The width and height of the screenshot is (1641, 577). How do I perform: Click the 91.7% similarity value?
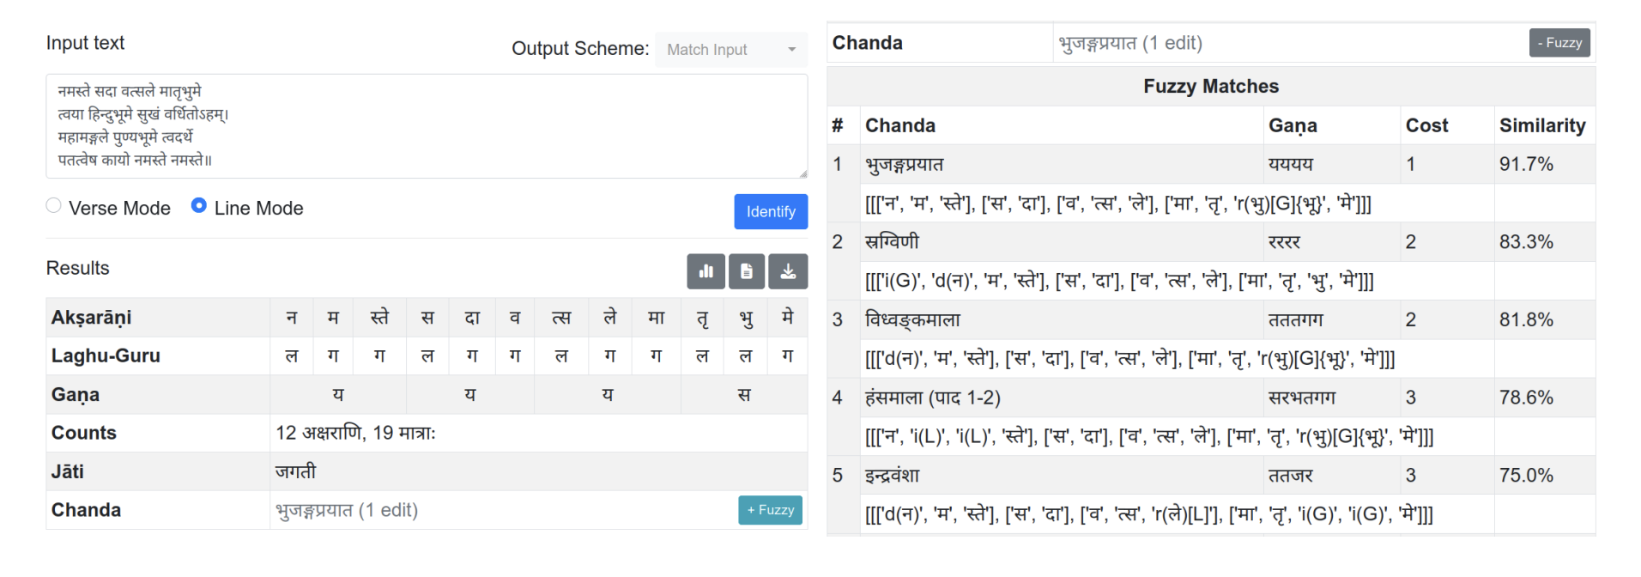pos(1526,164)
